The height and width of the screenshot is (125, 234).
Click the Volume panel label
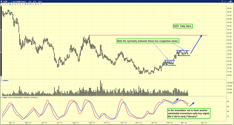(x=5, y=80)
